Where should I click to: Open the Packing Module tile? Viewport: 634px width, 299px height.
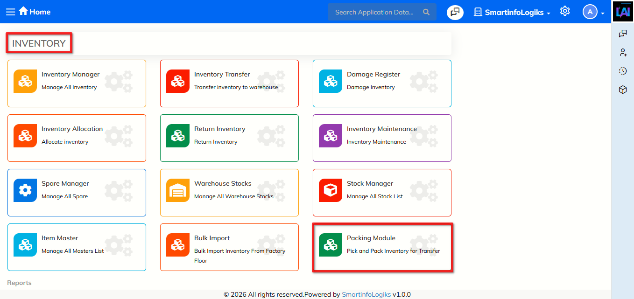point(382,247)
